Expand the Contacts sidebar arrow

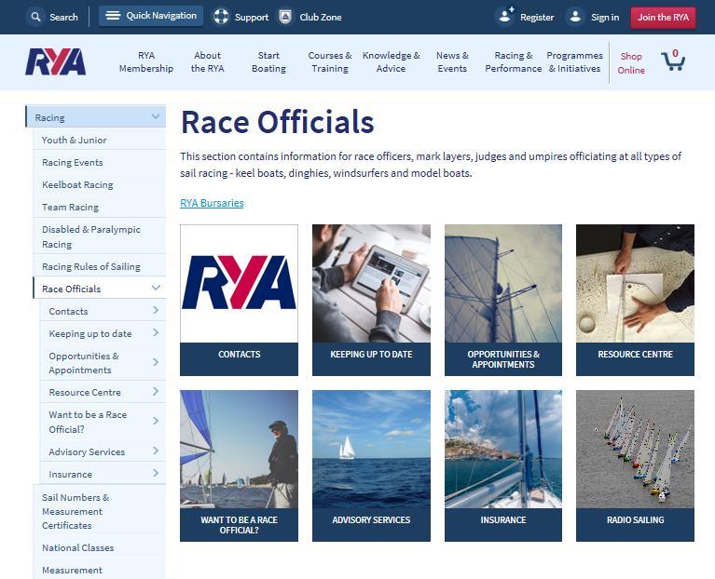tap(156, 310)
